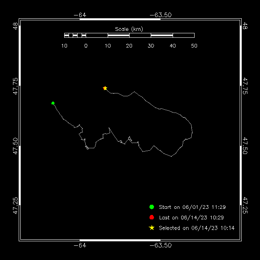This screenshot has width=260, height=260.
Task: Click the '30' label under scale bar
Action: [x=151, y=46]
